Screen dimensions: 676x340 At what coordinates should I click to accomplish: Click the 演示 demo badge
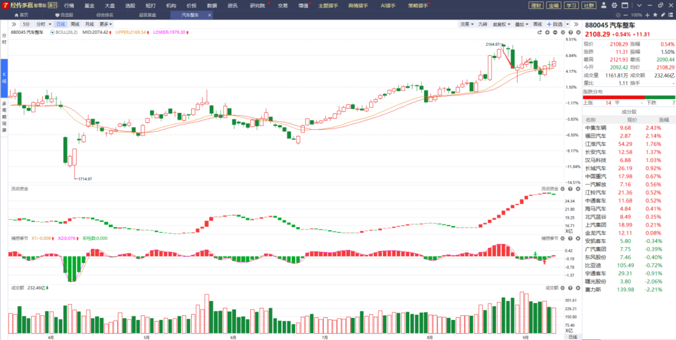click(x=52, y=5)
